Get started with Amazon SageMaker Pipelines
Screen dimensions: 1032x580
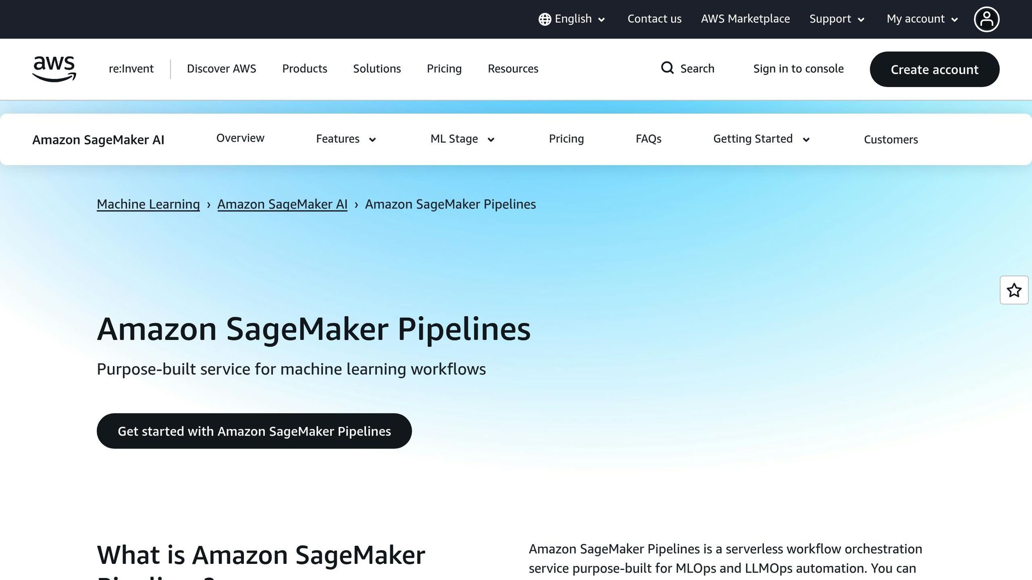tap(254, 431)
